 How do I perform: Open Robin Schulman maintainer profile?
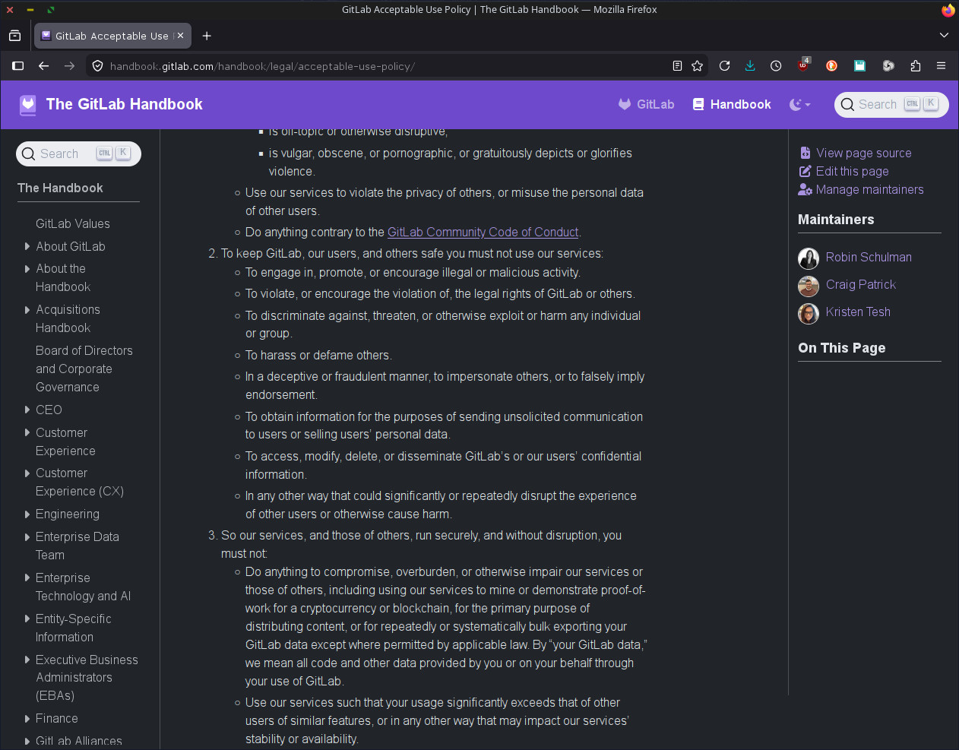coord(869,257)
